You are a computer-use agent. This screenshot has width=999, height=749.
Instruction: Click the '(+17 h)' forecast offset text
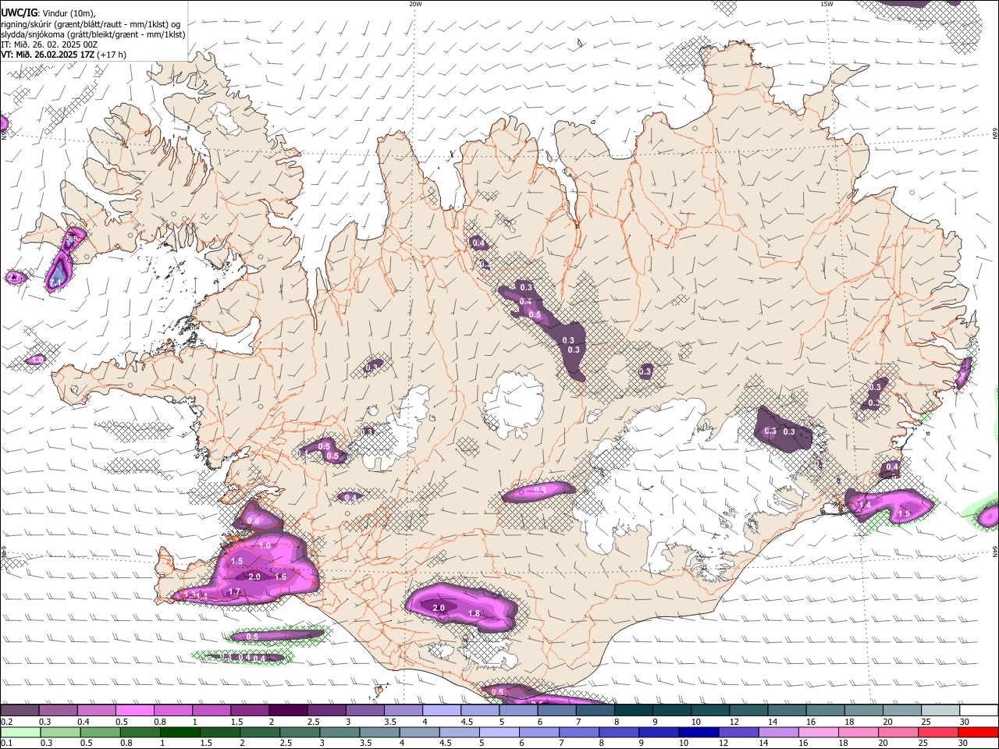112,55
